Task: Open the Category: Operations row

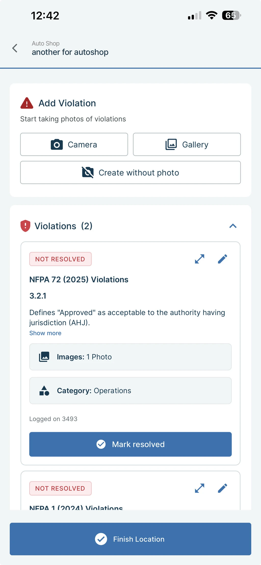Action: (x=130, y=391)
